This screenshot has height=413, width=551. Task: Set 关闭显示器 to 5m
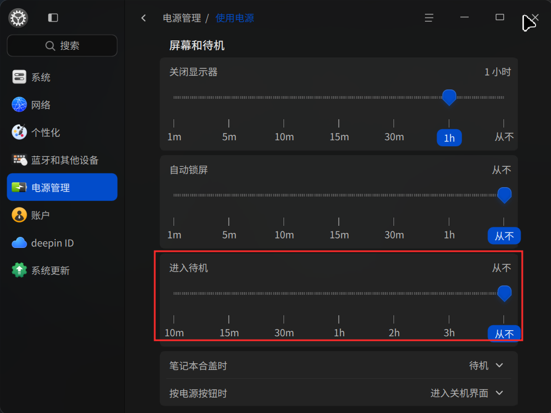coord(229,136)
